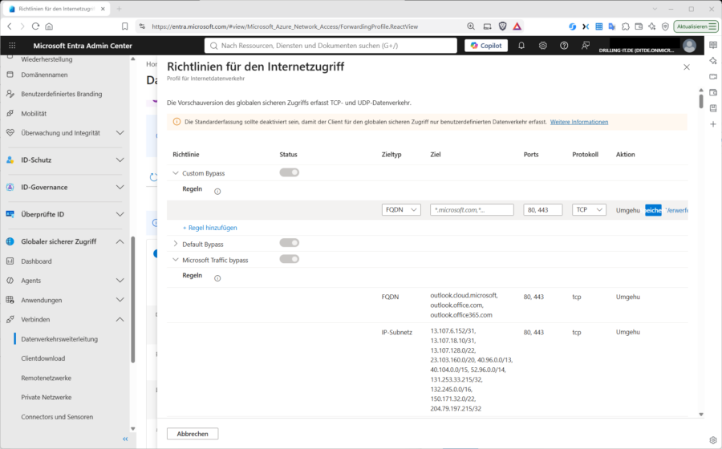
Task: Open Benutzerdefiniertes Branding
Action: 61,94
